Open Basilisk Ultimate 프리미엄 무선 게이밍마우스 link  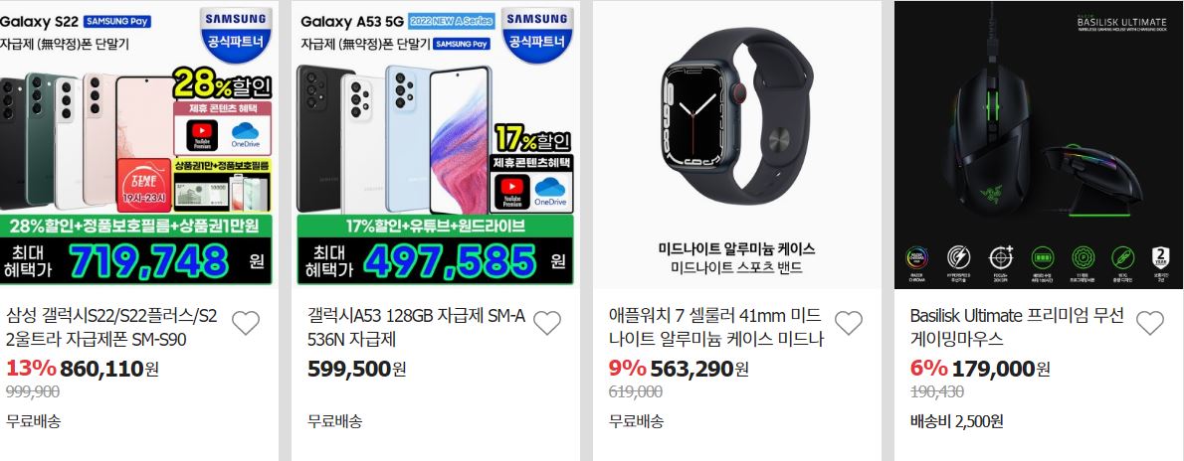tap(1017, 328)
